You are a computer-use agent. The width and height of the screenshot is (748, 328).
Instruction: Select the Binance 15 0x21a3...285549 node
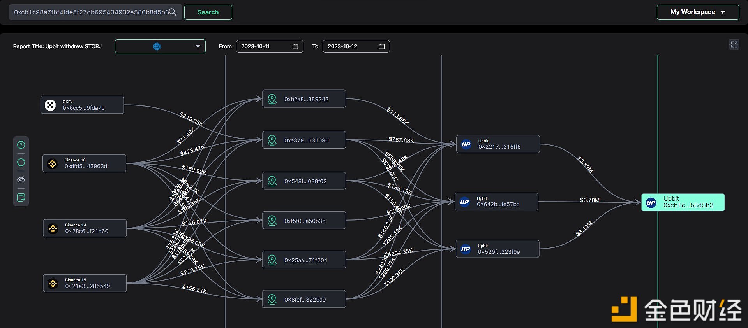(85, 283)
